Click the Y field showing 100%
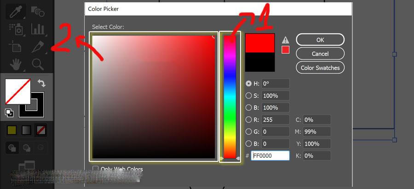This screenshot has height=189, width=414. tap(317, 143)
